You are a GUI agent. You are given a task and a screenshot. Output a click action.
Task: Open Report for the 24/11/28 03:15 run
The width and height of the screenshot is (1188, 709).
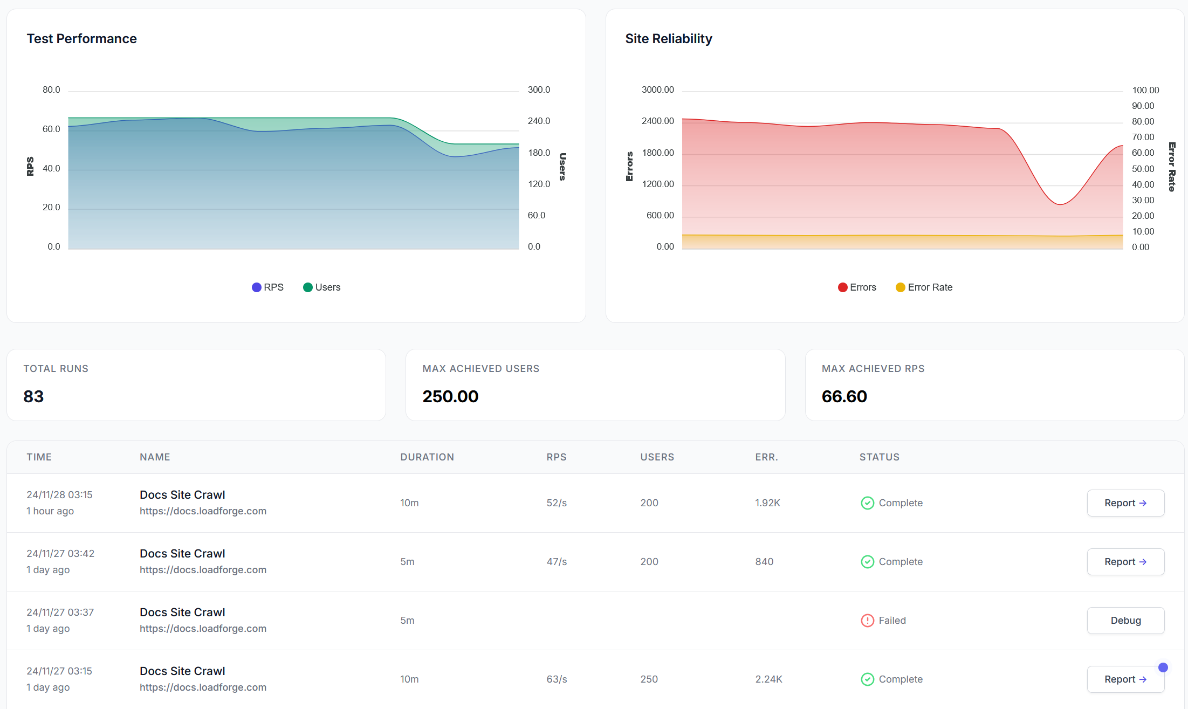(x=1125, y=503)
